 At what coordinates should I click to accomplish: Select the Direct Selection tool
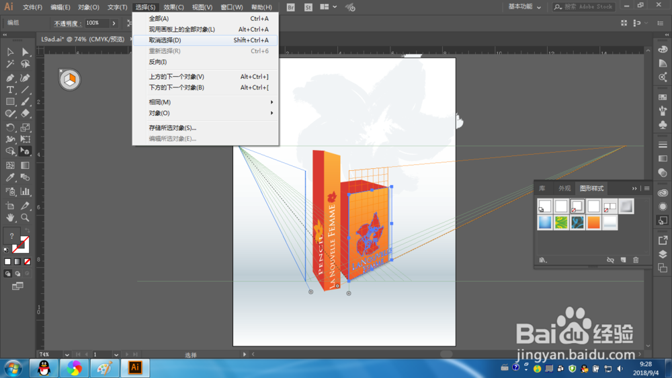(x=26, y=52)
